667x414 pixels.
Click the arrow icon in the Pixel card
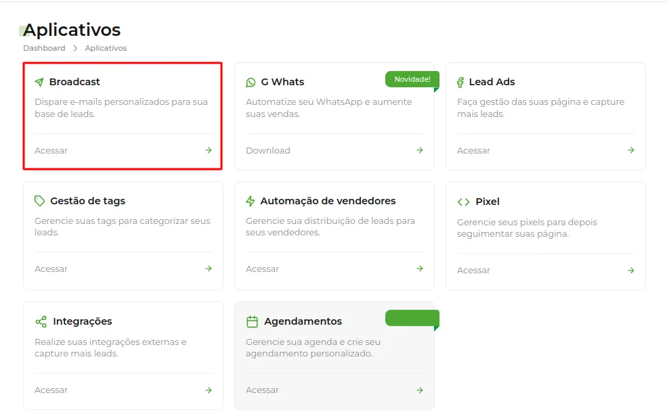click(631, 271)
